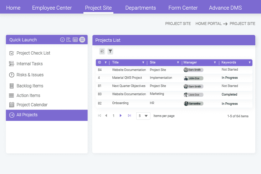Click the Action Items lines icon
Viewport: 261px width, 174px height.
(x=11, y=96)
